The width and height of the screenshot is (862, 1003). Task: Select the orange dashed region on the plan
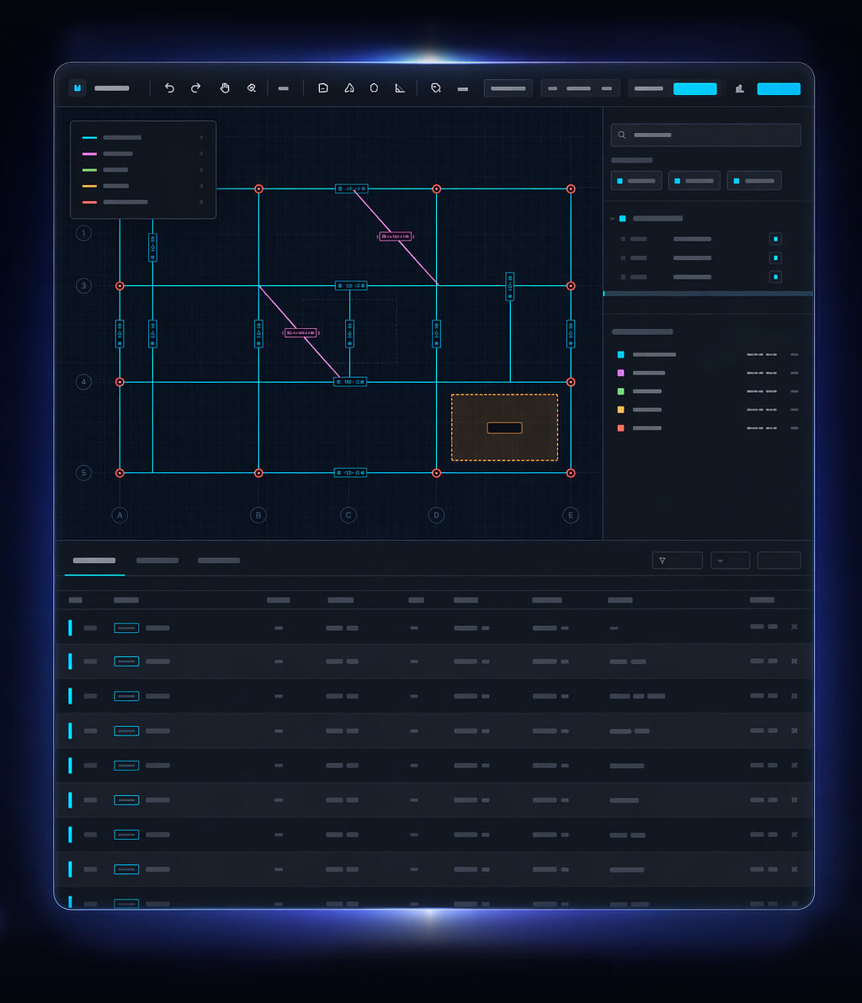coord(504,427)
